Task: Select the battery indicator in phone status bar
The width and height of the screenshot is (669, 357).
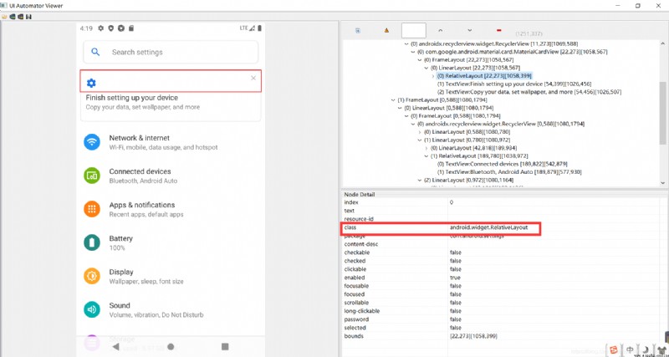Action: (259, 28)
